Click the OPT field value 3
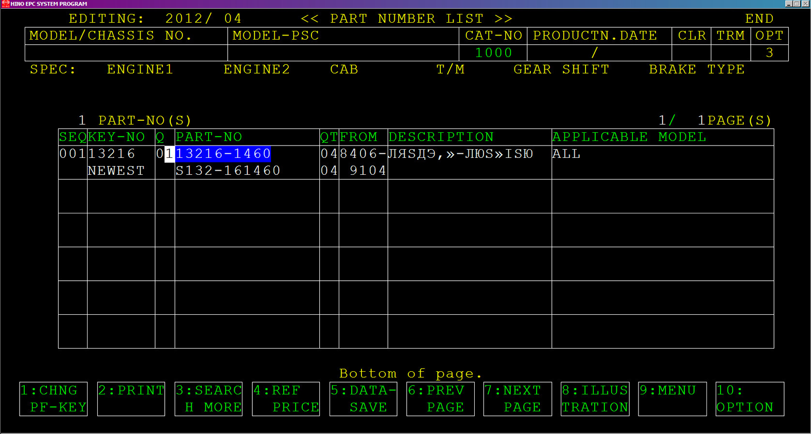 769,53
